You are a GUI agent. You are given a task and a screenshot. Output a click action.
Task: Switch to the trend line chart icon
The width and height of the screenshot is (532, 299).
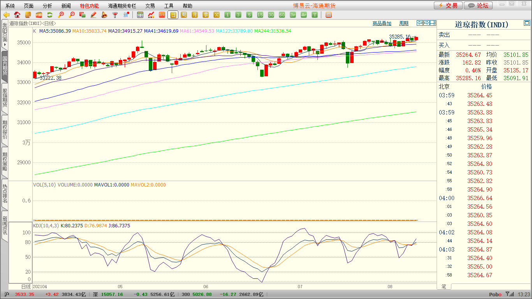coord(151,15)
